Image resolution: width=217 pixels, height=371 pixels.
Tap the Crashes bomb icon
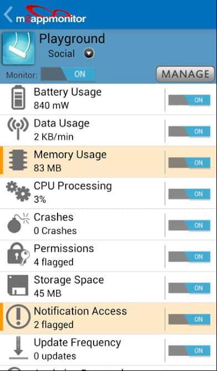(18, 223)
